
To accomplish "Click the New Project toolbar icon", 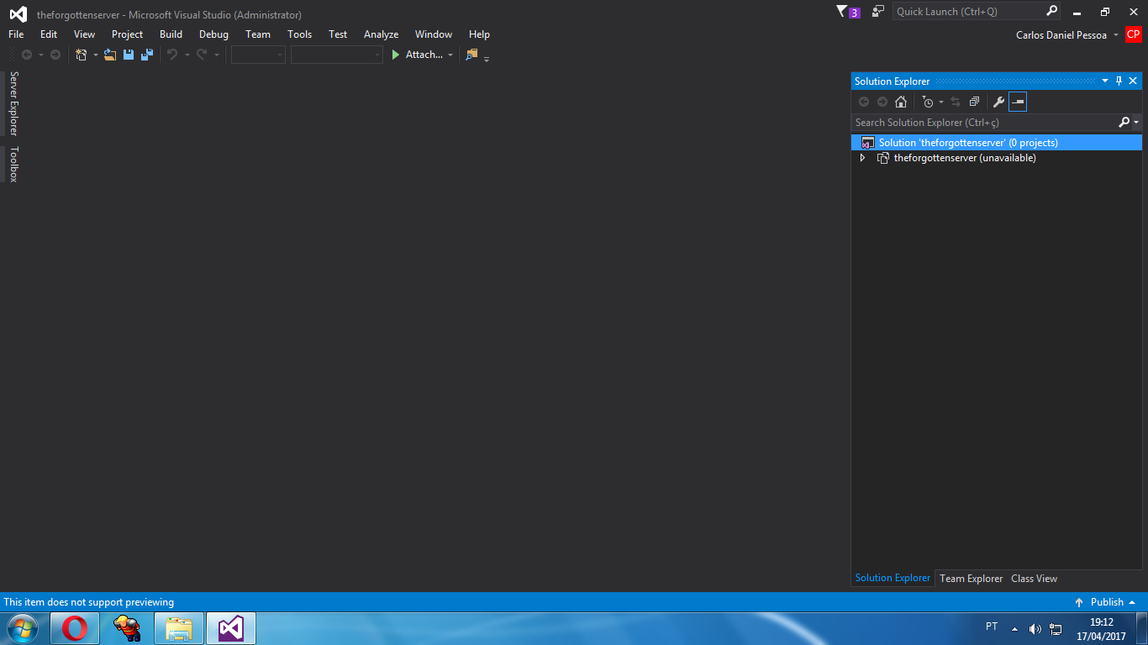I will (82, 55).
